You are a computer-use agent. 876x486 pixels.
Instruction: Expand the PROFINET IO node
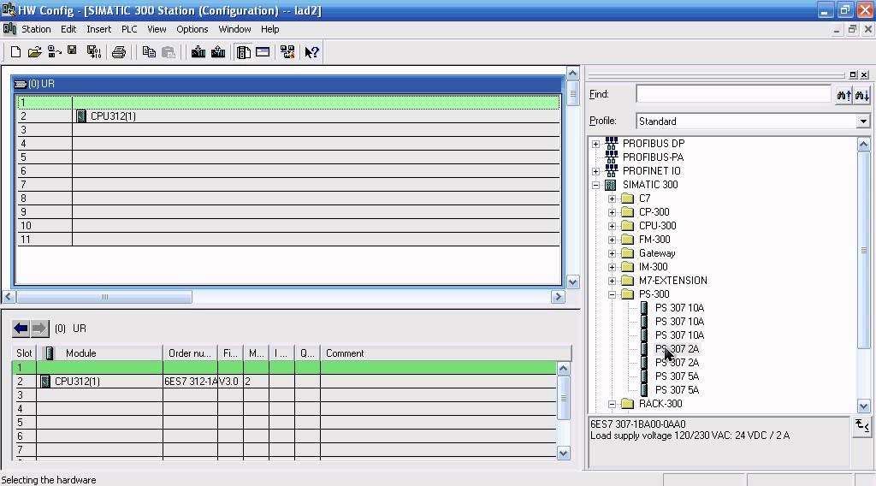595,171
